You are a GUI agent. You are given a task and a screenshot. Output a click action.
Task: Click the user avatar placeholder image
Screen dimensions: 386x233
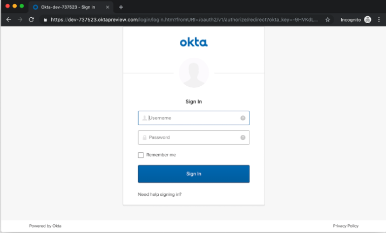[194, 73]
